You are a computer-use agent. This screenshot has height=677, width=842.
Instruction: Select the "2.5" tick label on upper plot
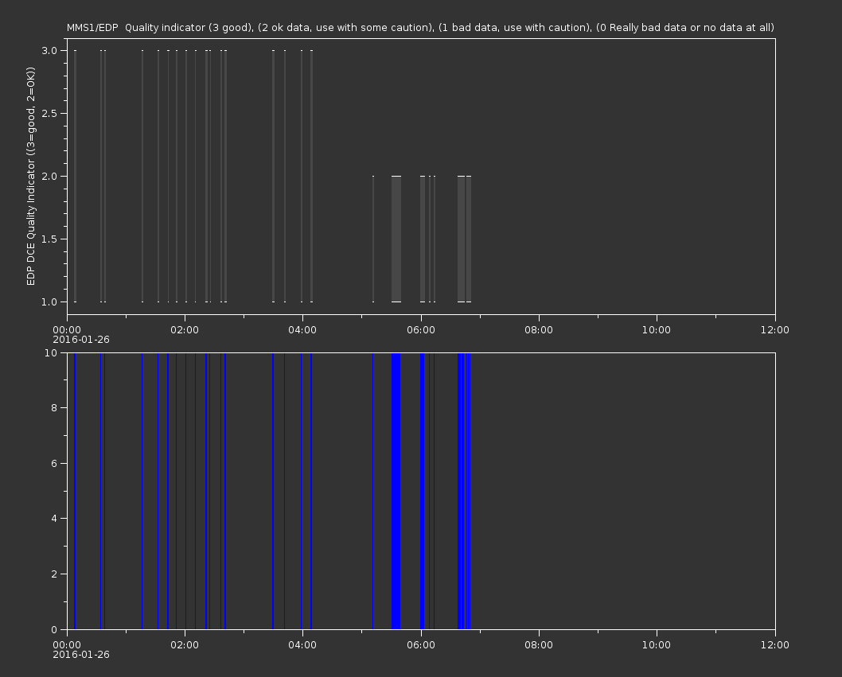click(49, 113)
